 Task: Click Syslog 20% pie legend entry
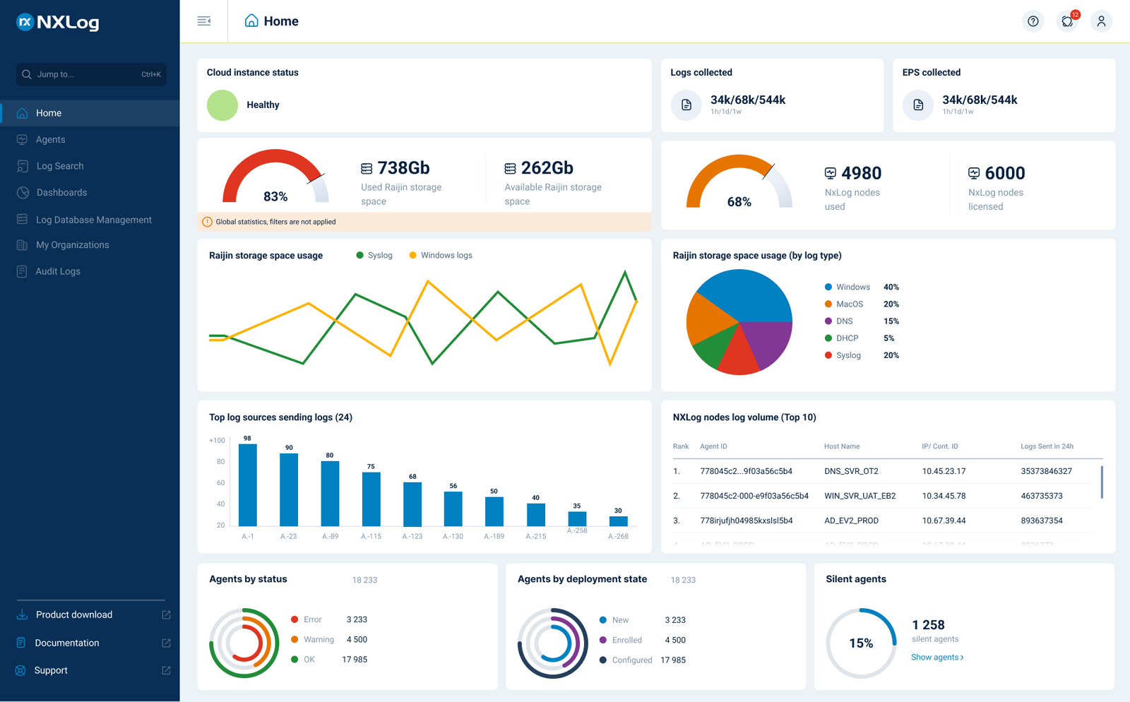point(862,355)
